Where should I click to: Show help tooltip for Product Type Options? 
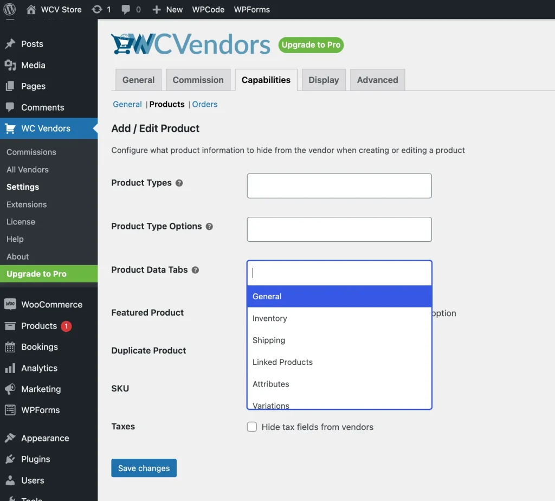(x=210, y=227)
